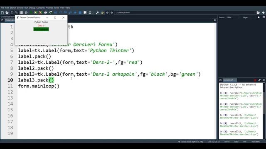Click the RW permissions status

(x=245, y=142)
